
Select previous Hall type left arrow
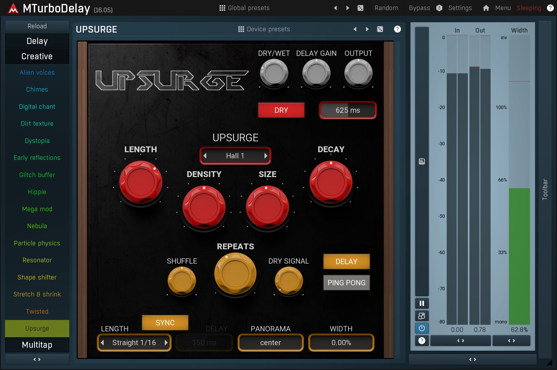pos(205,156)
